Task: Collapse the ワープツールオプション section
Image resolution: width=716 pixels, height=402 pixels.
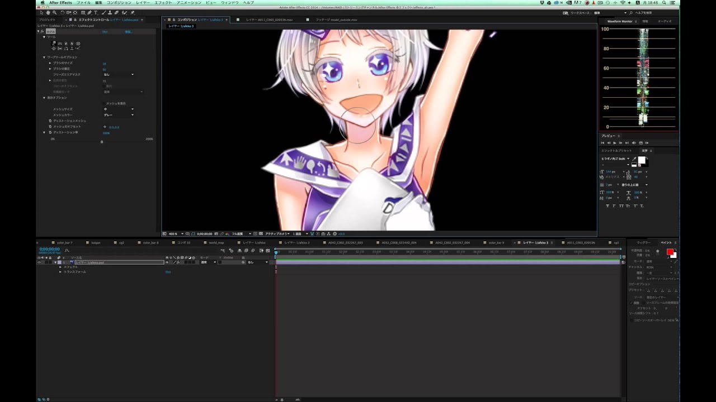Action: point(44,57)
